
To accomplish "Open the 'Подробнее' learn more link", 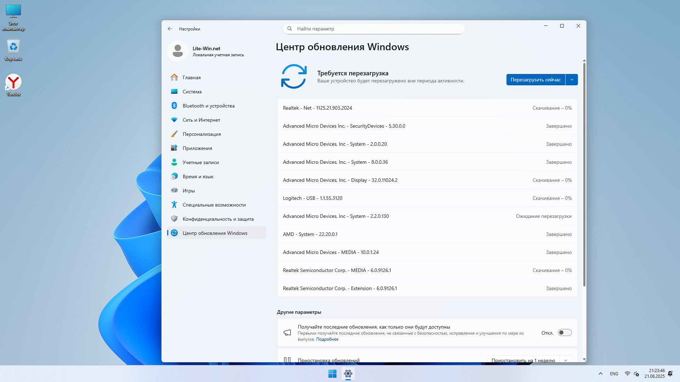I will coord(327,339).
